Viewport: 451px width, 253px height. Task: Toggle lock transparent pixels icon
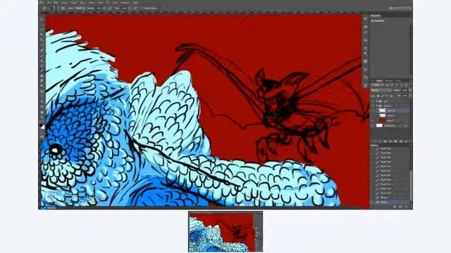(378, 96)
